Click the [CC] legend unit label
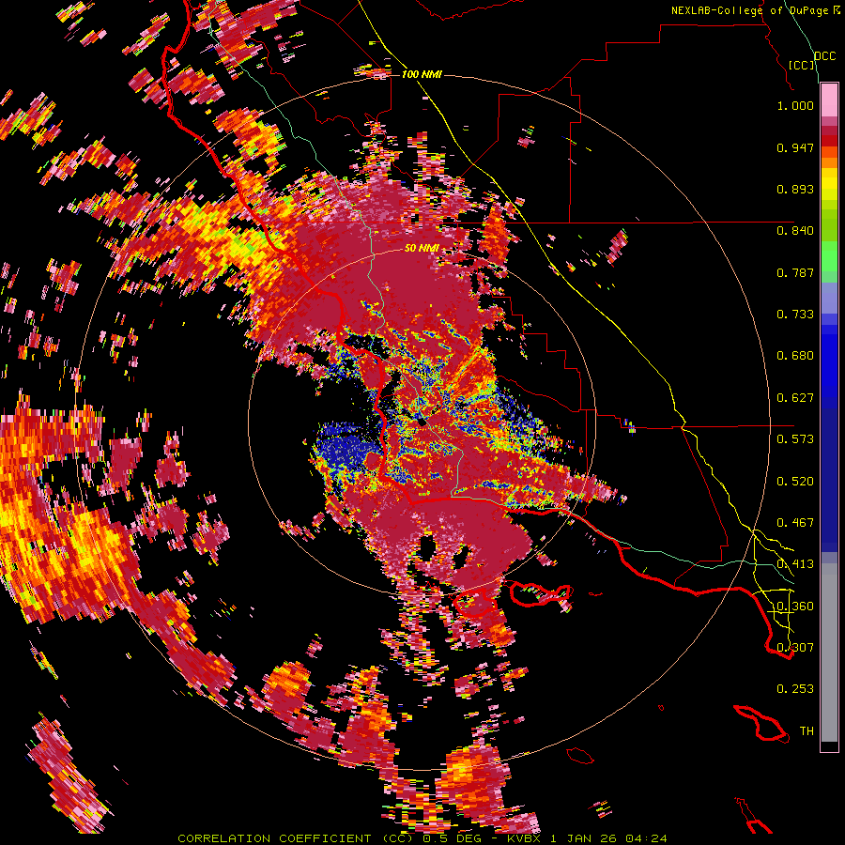 point(802,65)
